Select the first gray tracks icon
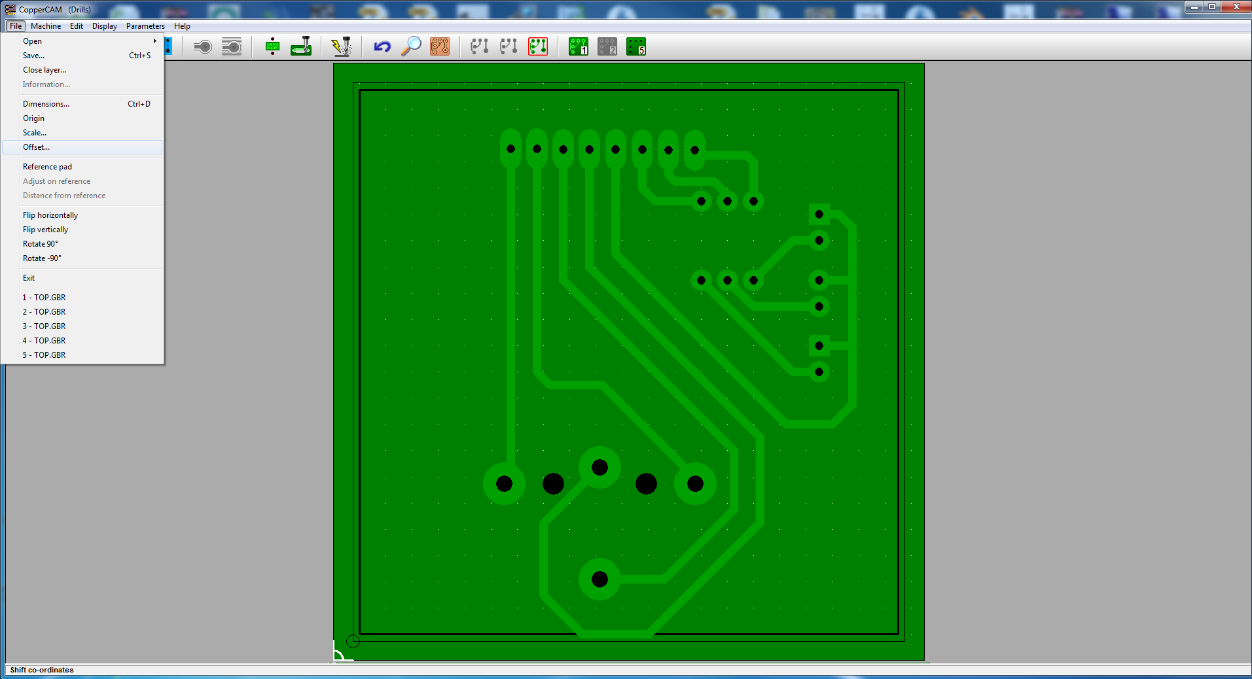 click(x=478, y=46)
